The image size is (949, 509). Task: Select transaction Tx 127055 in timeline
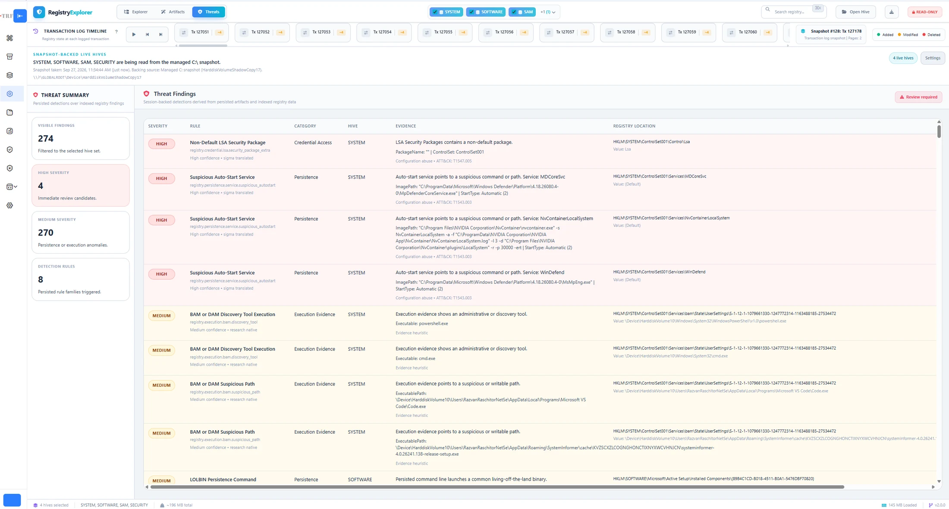[x=445, y=32]
